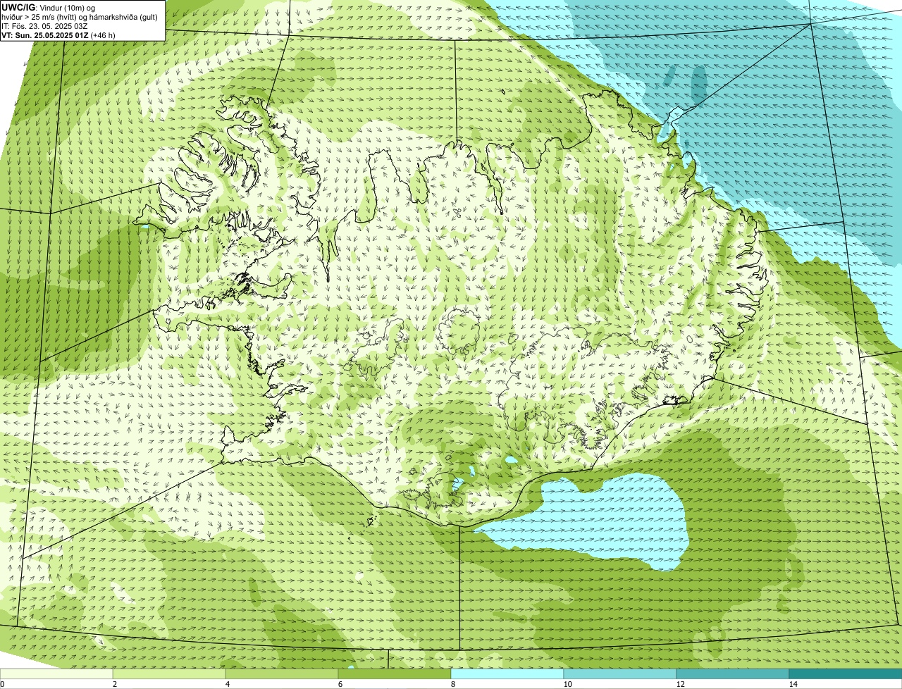Click the 4–6 m/s green legend swatch
Screen dimensions: 902x689
[282, 674]
